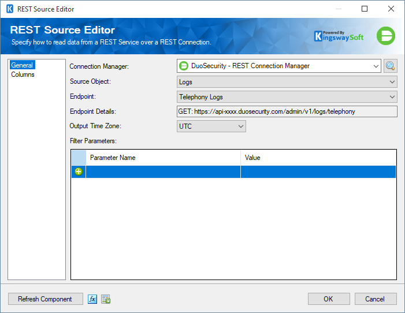Maximize the REST Source Editor window
Screen dimensions: 405x313
(365, 9)
